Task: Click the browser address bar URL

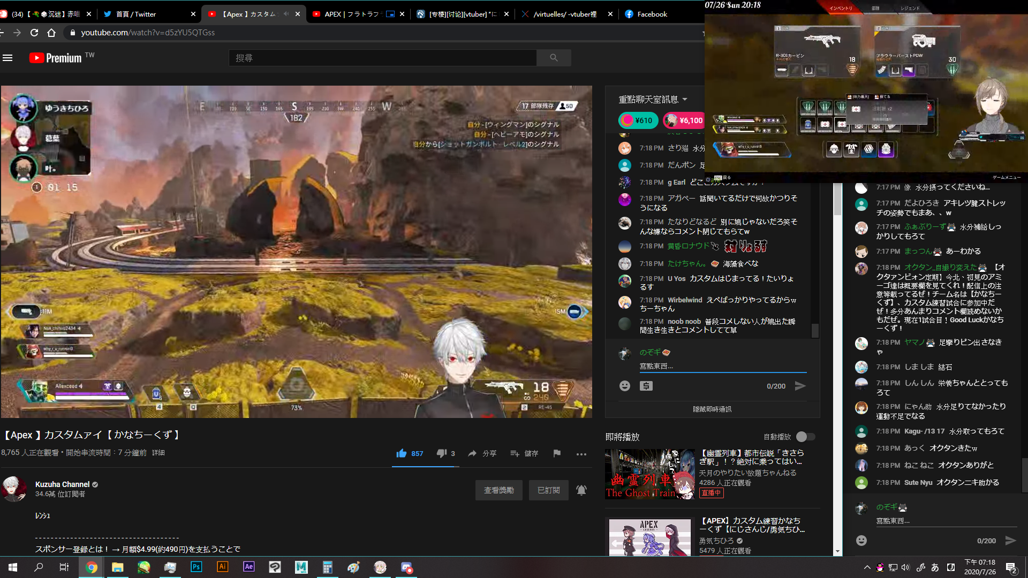Action: pos(148,33)
